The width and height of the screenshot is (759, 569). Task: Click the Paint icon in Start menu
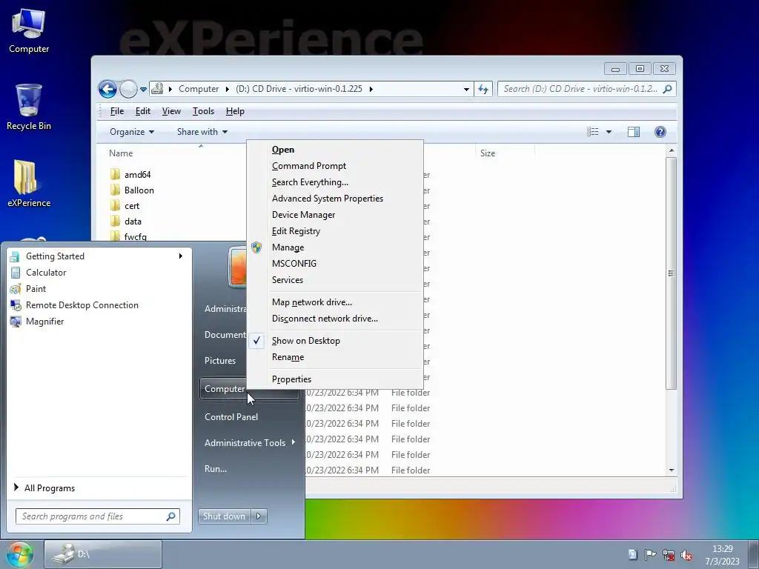point(16,289)
